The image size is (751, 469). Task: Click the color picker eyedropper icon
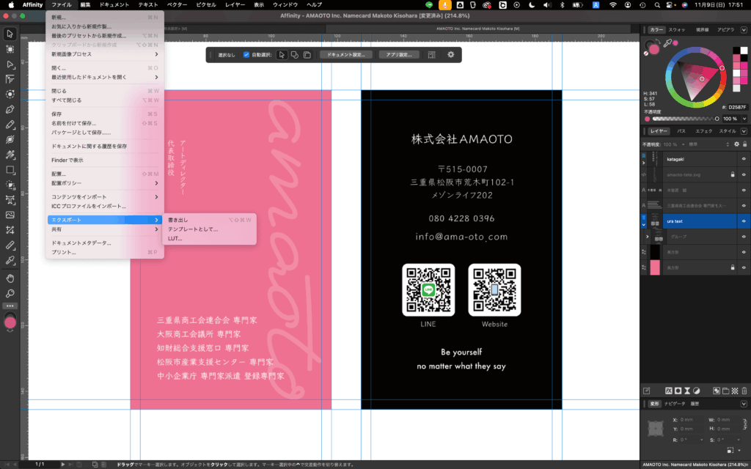[667, 44]
